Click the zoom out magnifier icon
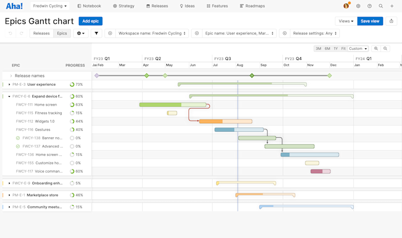This screenshot has height=238, width=402. 385,48
